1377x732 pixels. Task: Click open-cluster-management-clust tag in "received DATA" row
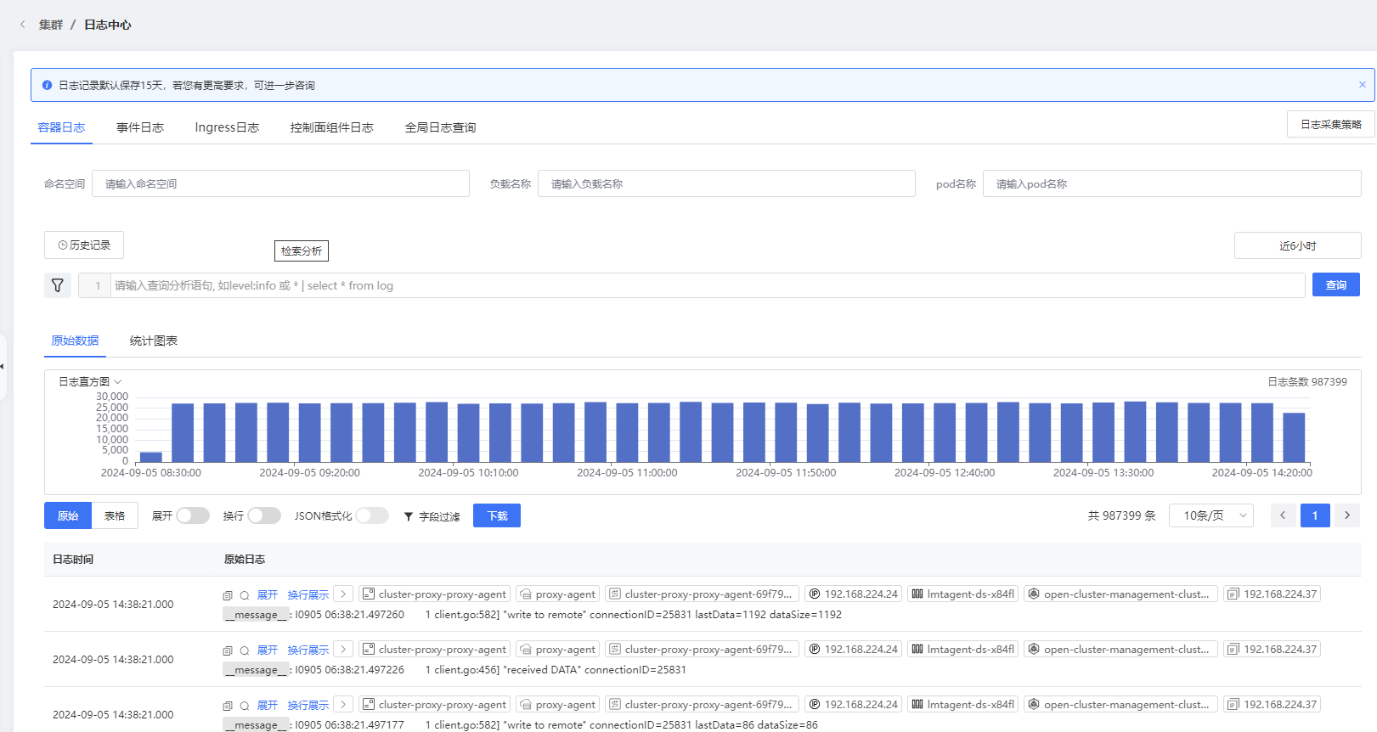point(1120,650)
